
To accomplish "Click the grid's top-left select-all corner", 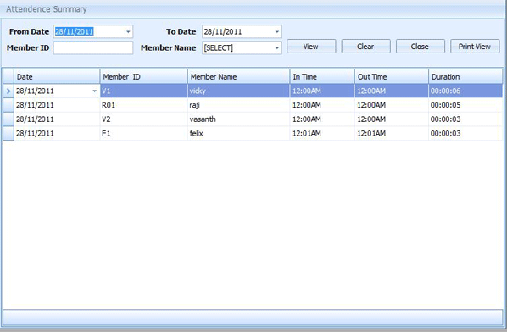I will (8, 76).
